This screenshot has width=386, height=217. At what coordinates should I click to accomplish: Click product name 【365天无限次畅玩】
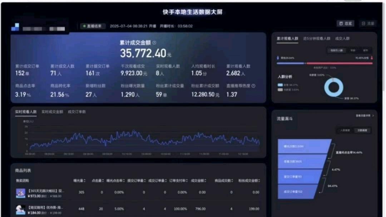(46, 191)
